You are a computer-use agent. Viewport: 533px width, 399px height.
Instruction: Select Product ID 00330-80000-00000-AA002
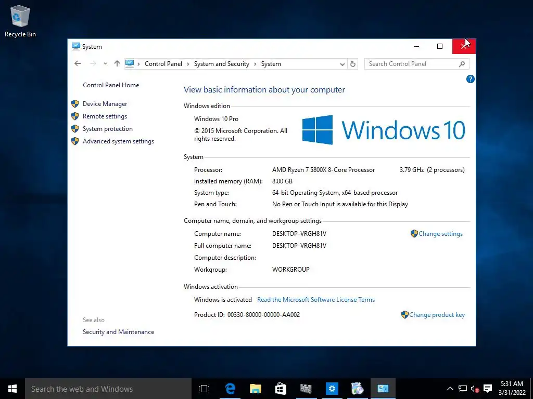pyautogui.click(x=263, y=315)
